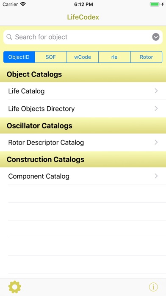Screen dimensions: 166x296
Task: Focus the Search for object field
Action: click(x=83, y=37)
